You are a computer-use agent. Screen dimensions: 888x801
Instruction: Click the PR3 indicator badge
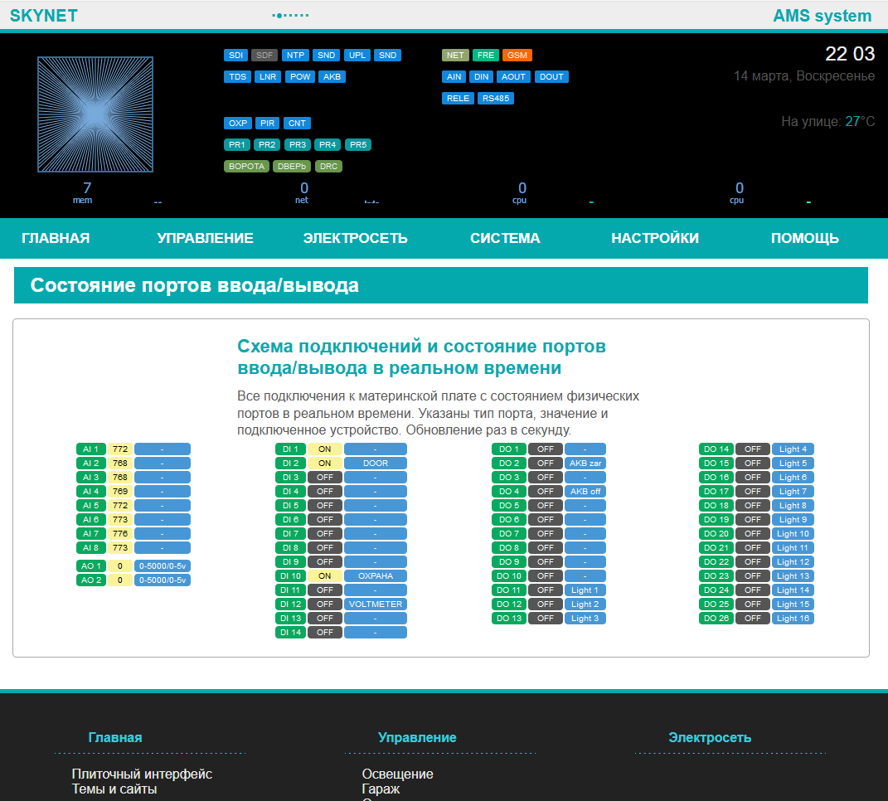[x=296, y=145]
